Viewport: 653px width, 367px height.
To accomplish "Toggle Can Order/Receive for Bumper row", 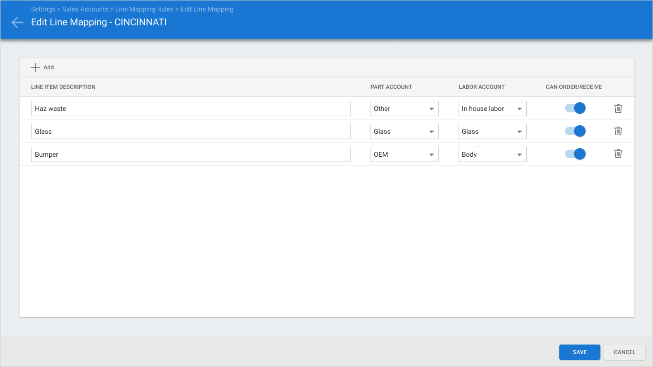I will click(x=575, y=154).
